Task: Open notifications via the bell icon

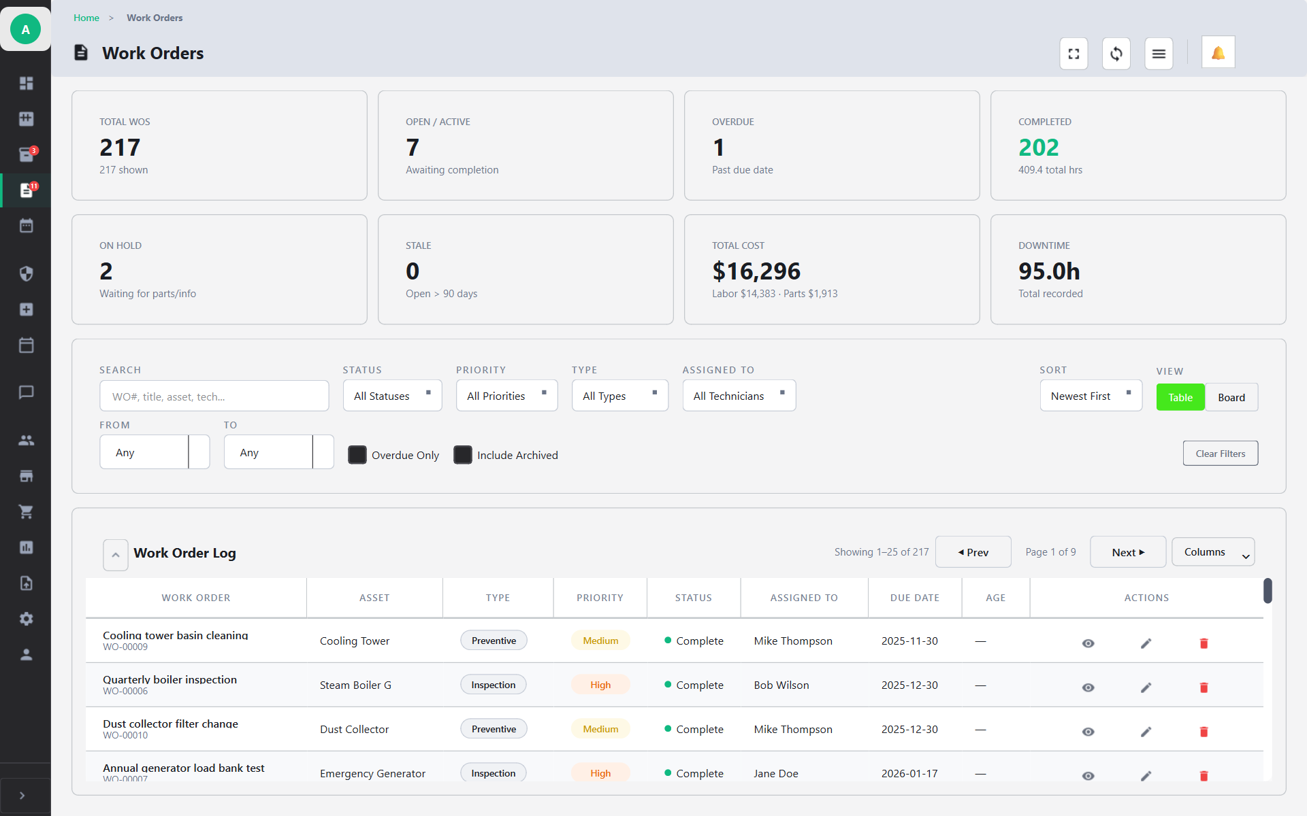Action: pos(1218,52)
